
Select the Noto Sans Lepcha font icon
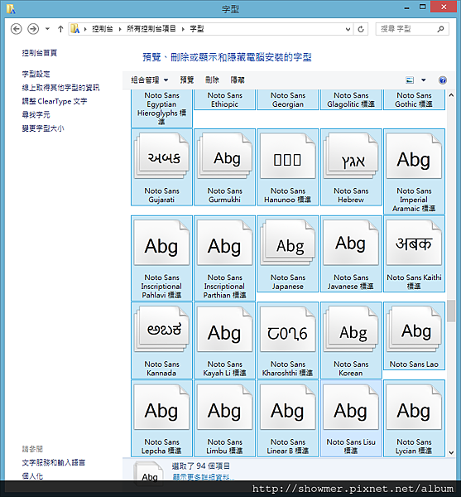161,408
